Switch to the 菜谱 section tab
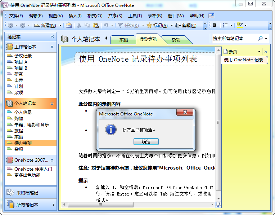The image size is (275, 215). point(124,40)
